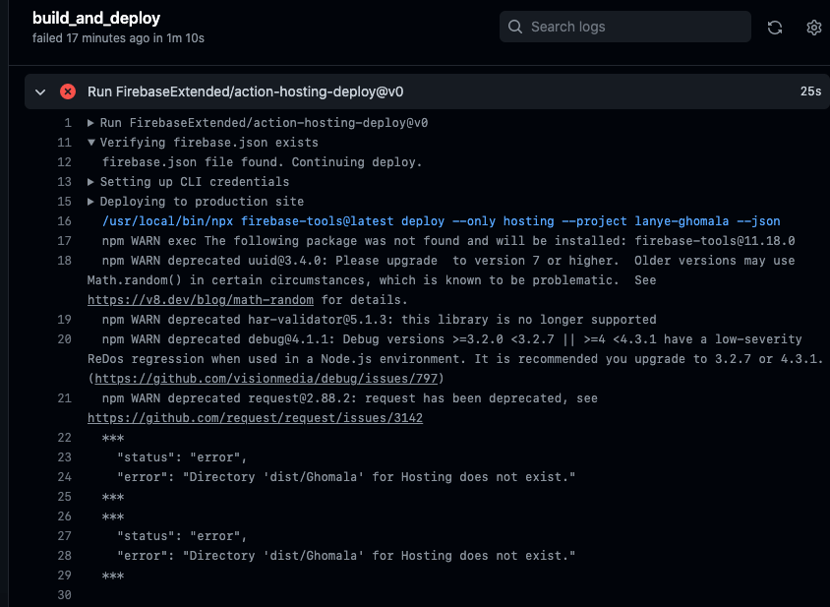Select line number 23 in the log
The height and width of the screenshot is (607, 830).
coord(64,456)
